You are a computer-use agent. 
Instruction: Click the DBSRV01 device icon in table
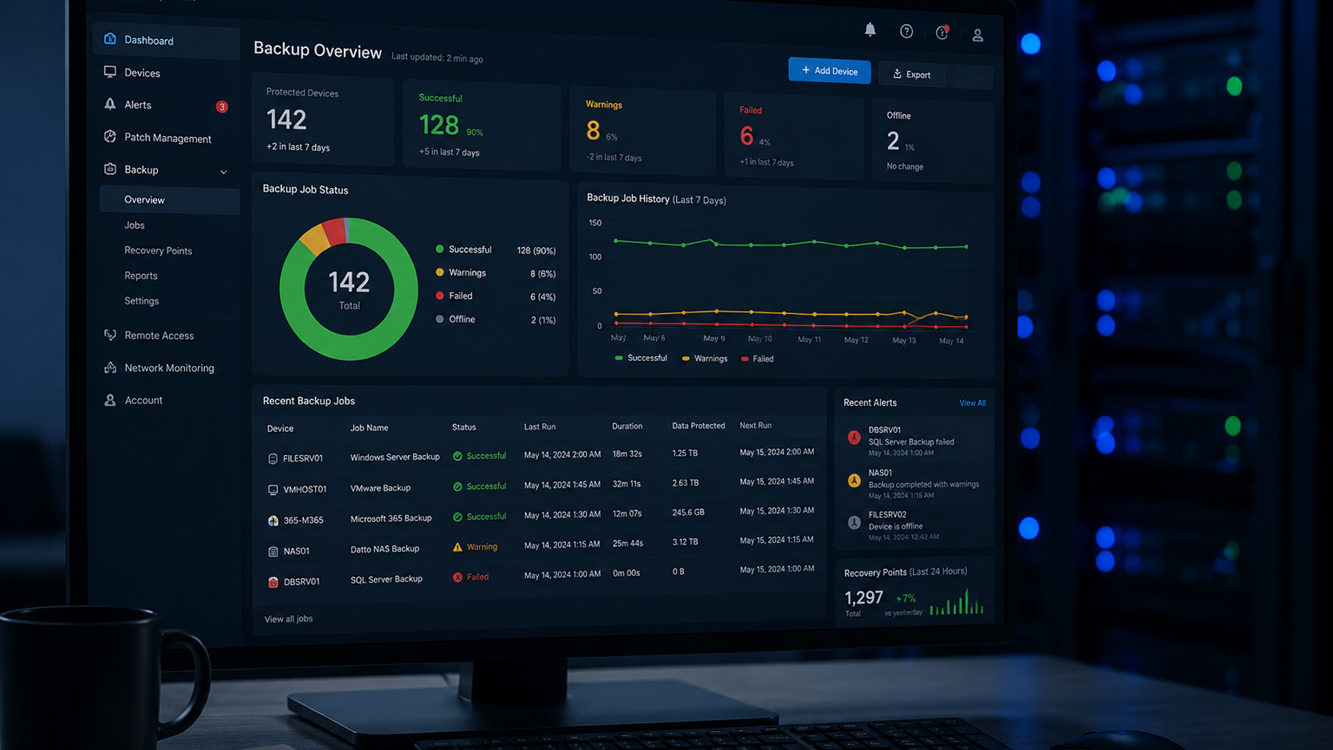pos(273,582)
